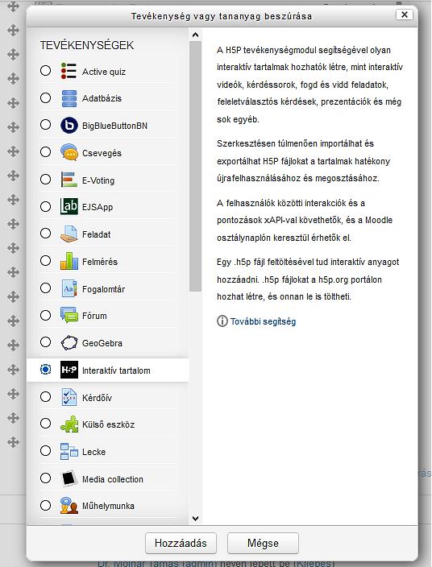
Task: Click the Hozzáadás button
Action: 181,543
